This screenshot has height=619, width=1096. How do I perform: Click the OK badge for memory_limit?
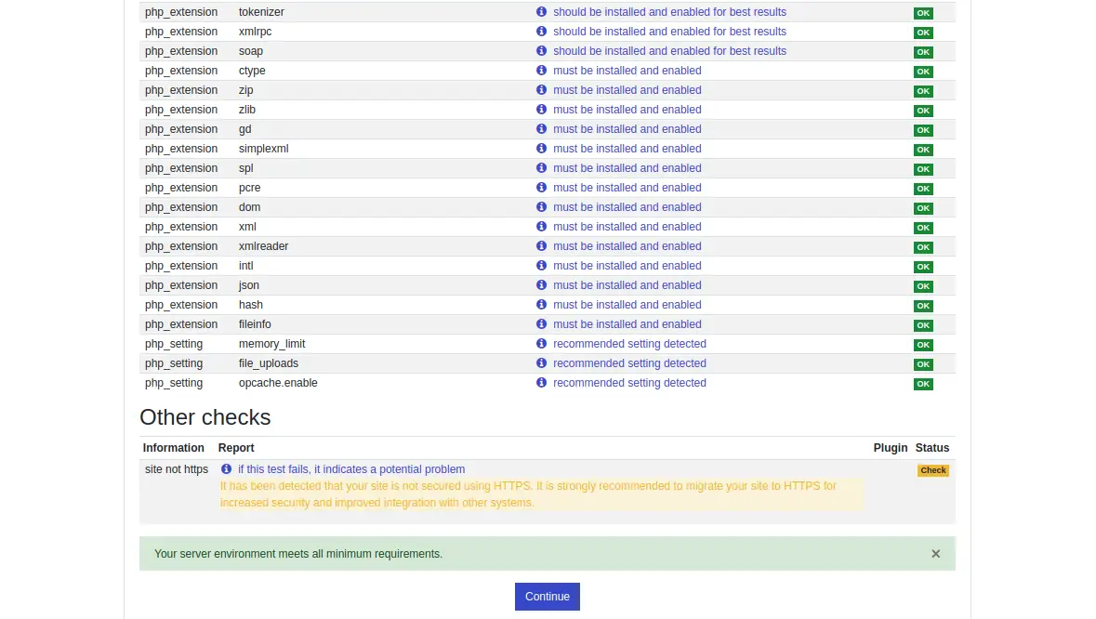[923, 345]
